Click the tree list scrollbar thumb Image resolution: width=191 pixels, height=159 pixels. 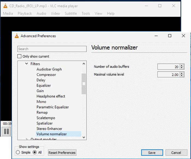84,84
